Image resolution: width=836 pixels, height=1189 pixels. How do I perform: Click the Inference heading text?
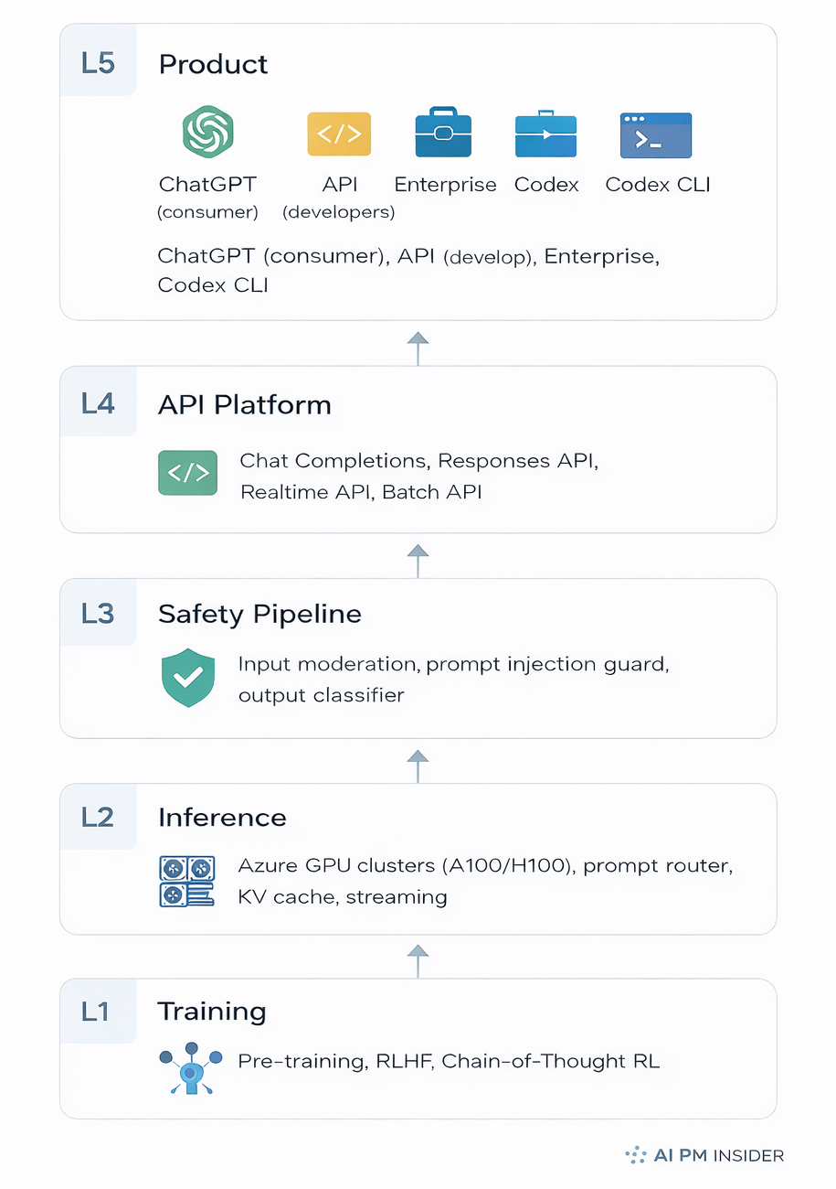222,817
